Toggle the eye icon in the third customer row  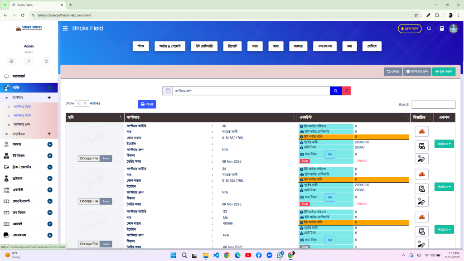(329, 240)
